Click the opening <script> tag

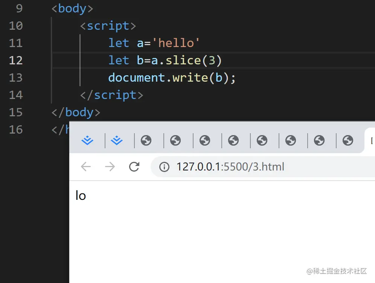coord(108,26)
